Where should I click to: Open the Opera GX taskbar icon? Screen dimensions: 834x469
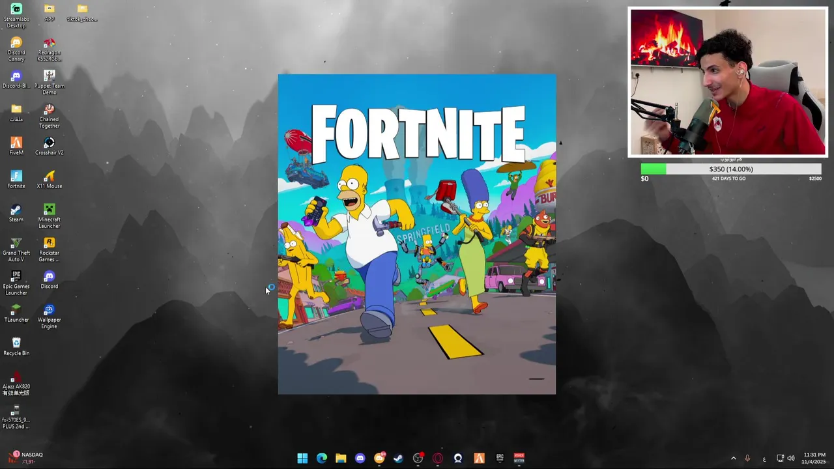click(x=438, y=458)
